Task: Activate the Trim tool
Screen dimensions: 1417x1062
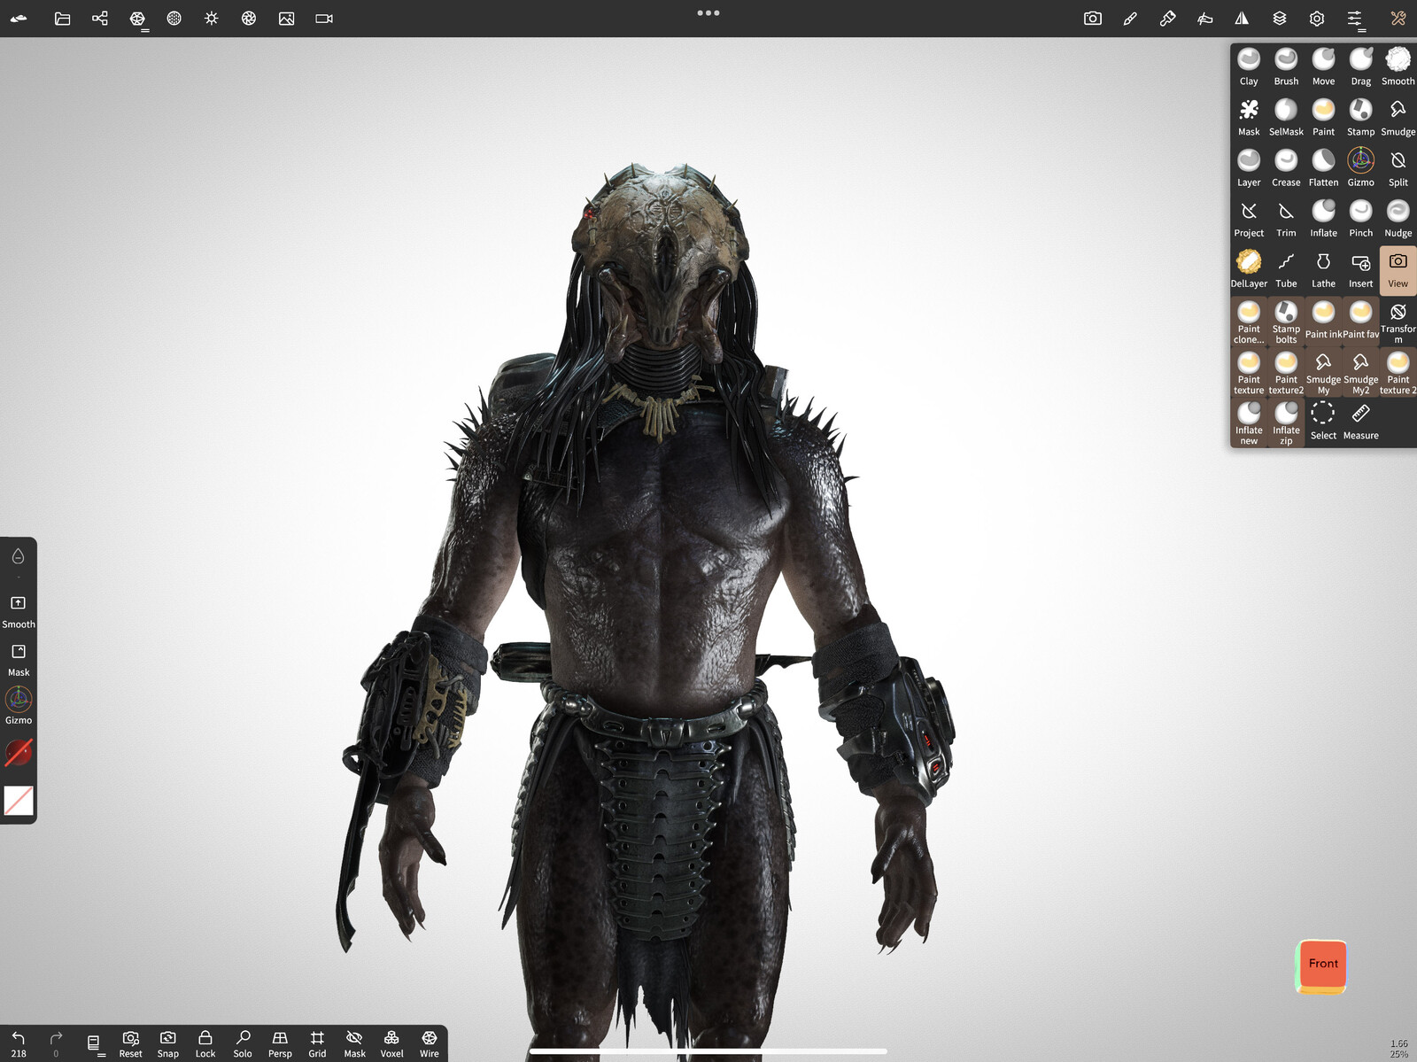Action: tap(1286, 213)
